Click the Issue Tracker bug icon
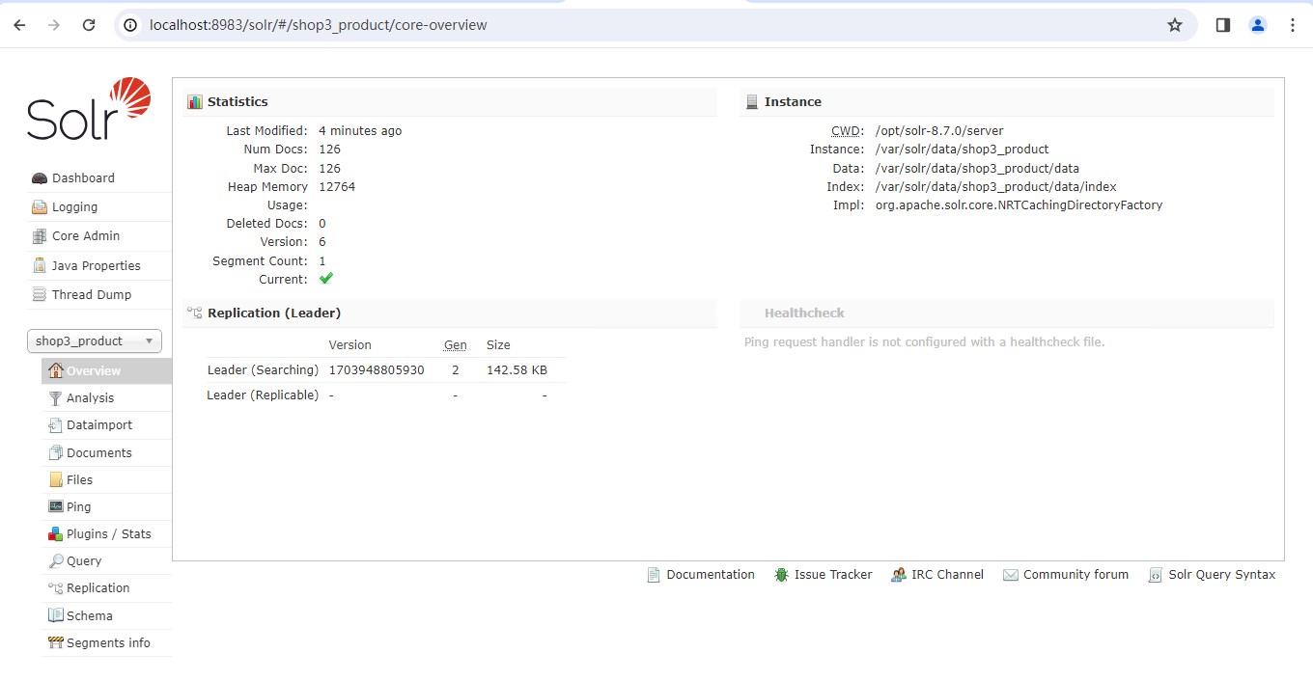The width and height of the screenshot is (1313, 681). click(x=781, y=575)
